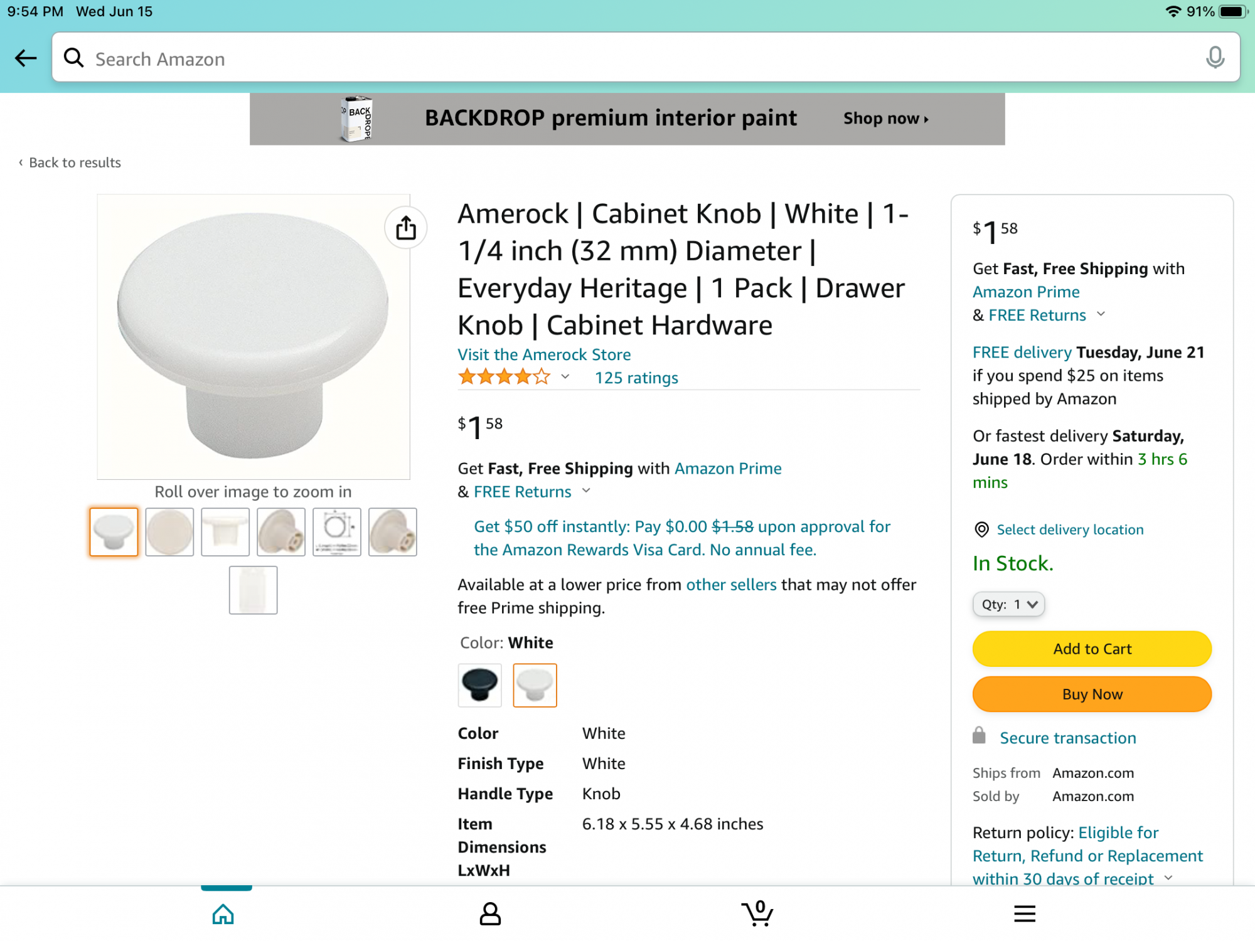The image size is (1255, 941).
Task: View the dimension diagram thumbnail
Action: pyautogui.click(x=337, y=532)
